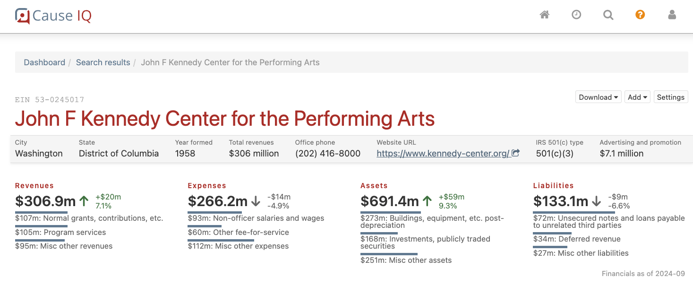Click the Expenses down arrow
This screenshot has height=286, width=693.
[x=256, y=201]
